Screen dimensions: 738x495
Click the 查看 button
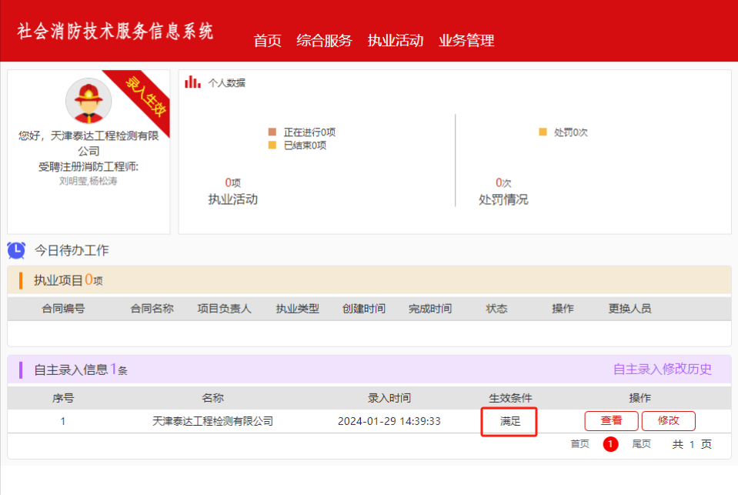pos(611,420)
